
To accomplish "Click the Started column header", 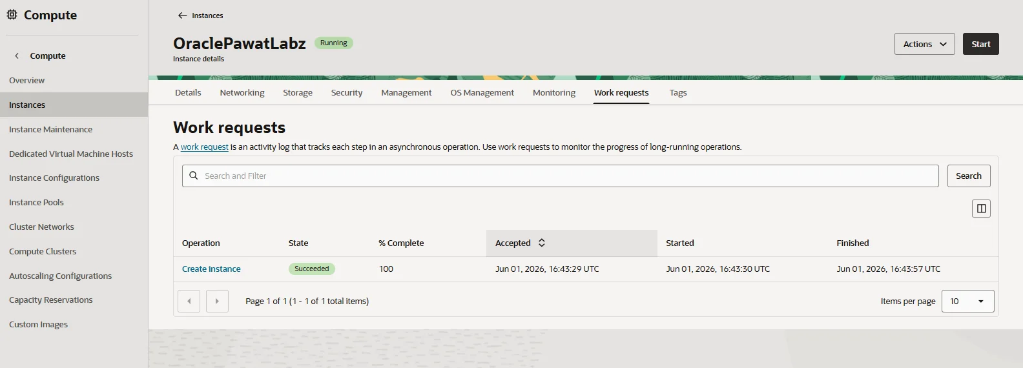I will 680,243.
